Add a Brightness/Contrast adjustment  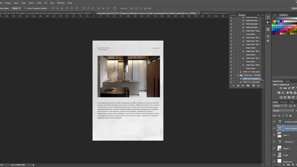tap(281, 88)
